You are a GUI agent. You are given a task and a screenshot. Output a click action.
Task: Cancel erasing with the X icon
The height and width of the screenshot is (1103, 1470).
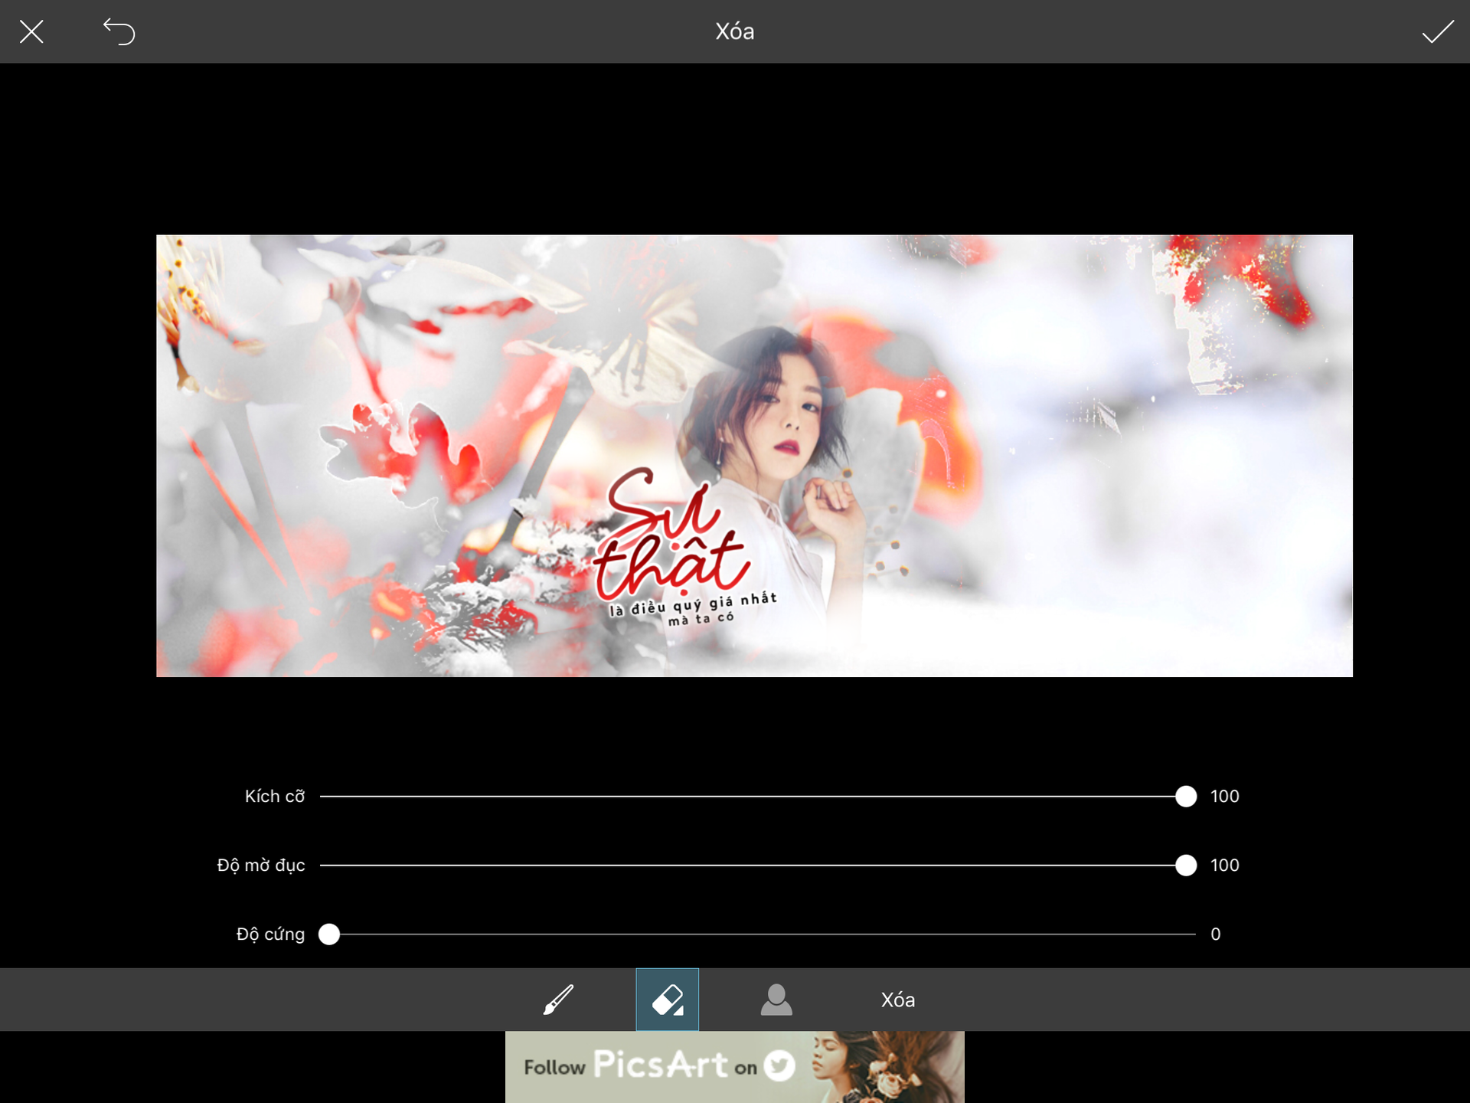(x=31, y=31)
